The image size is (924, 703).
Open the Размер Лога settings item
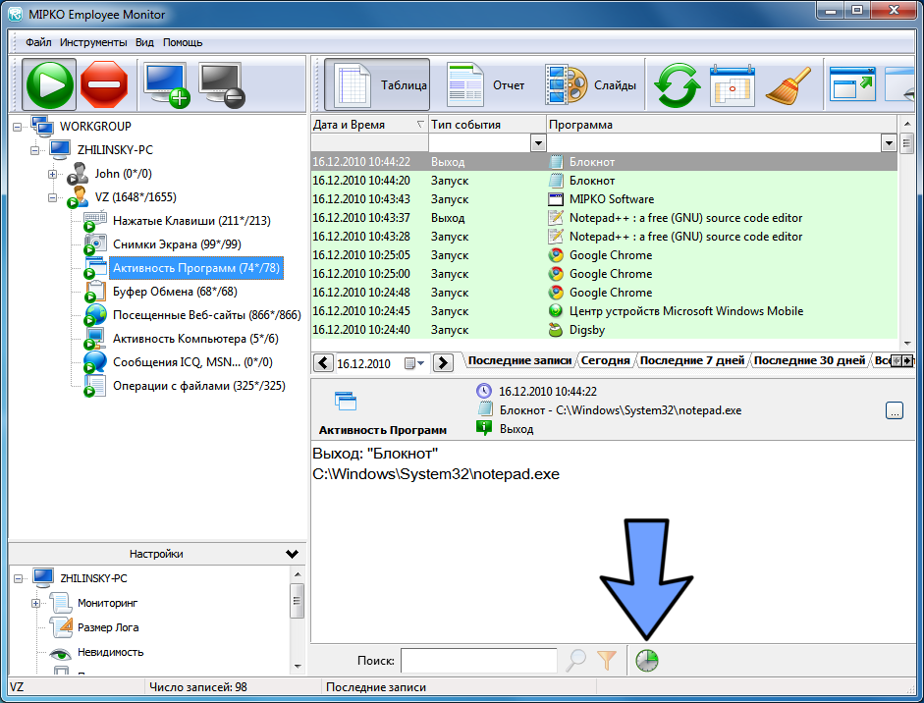(x=108, y=627)
